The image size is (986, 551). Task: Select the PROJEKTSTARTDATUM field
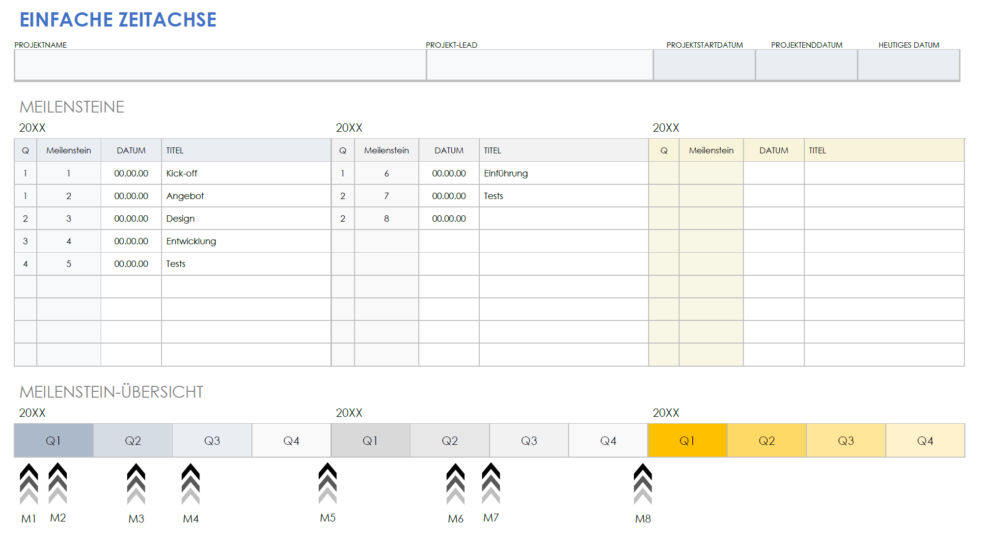pyautogui.click(x=704, y=65)
